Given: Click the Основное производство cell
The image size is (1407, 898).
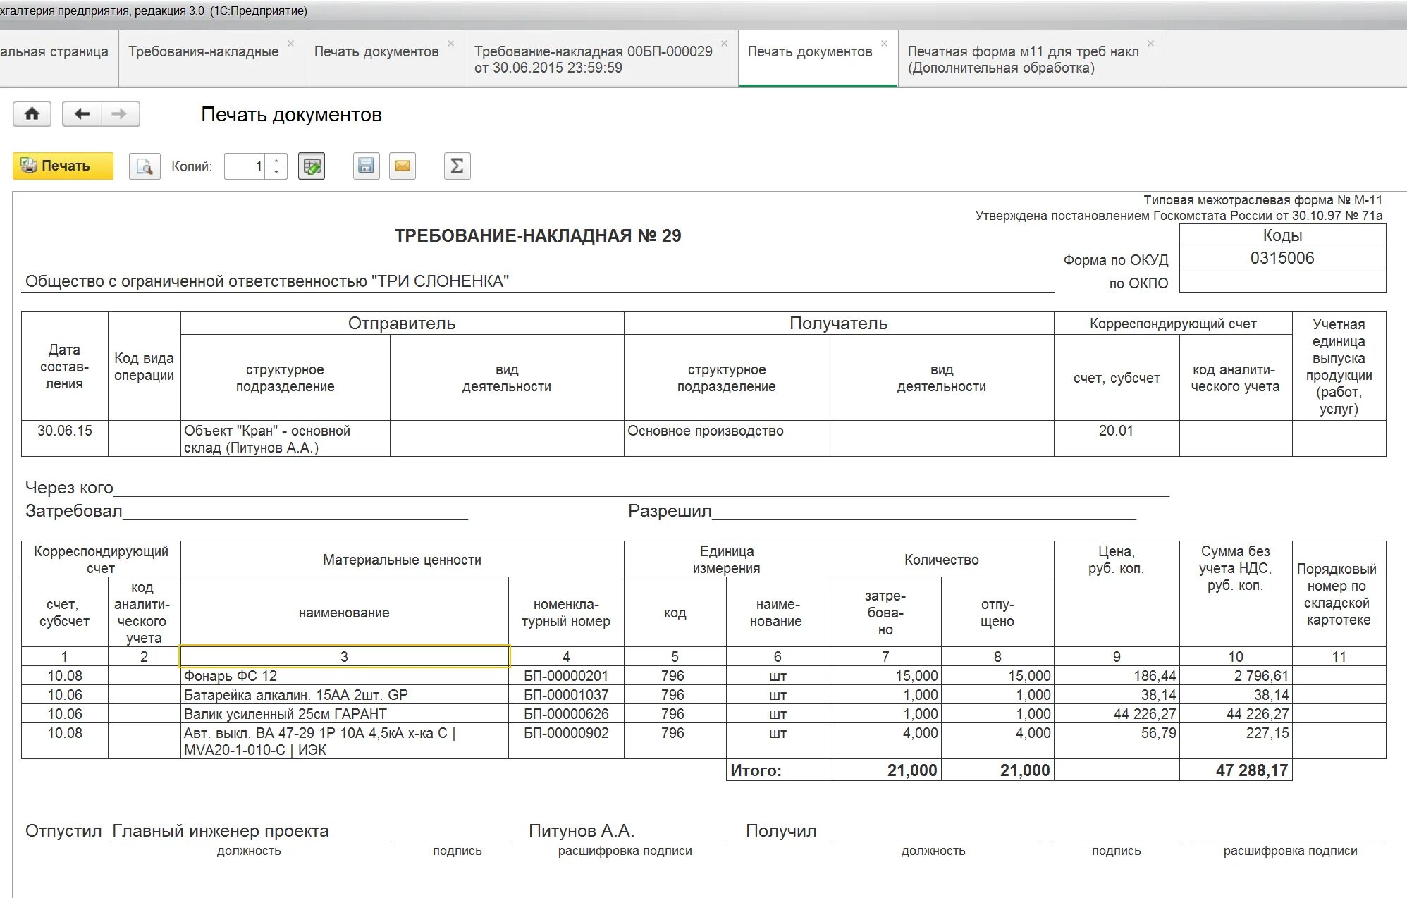Looking at the screenshot, I should pos(727,438).
